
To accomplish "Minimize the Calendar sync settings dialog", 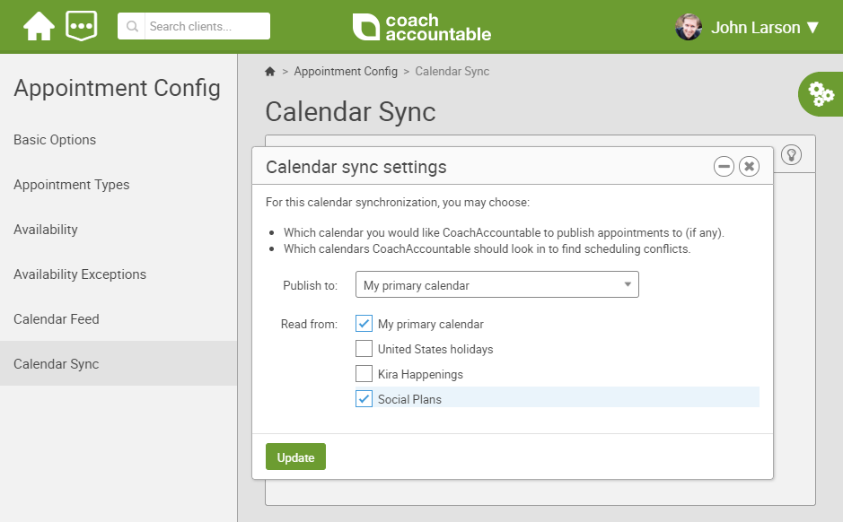I will pyautogui.click(x=724, y=167).
